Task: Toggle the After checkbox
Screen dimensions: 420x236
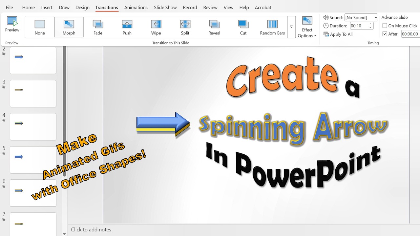Action: (x=385, y=34)
